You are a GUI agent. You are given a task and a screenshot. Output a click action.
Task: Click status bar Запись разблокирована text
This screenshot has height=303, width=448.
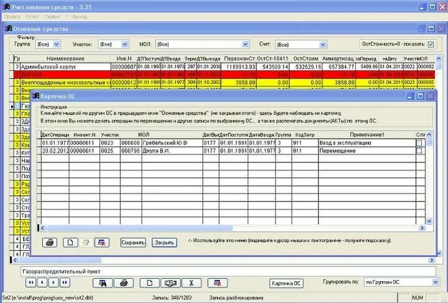[236, 297]
